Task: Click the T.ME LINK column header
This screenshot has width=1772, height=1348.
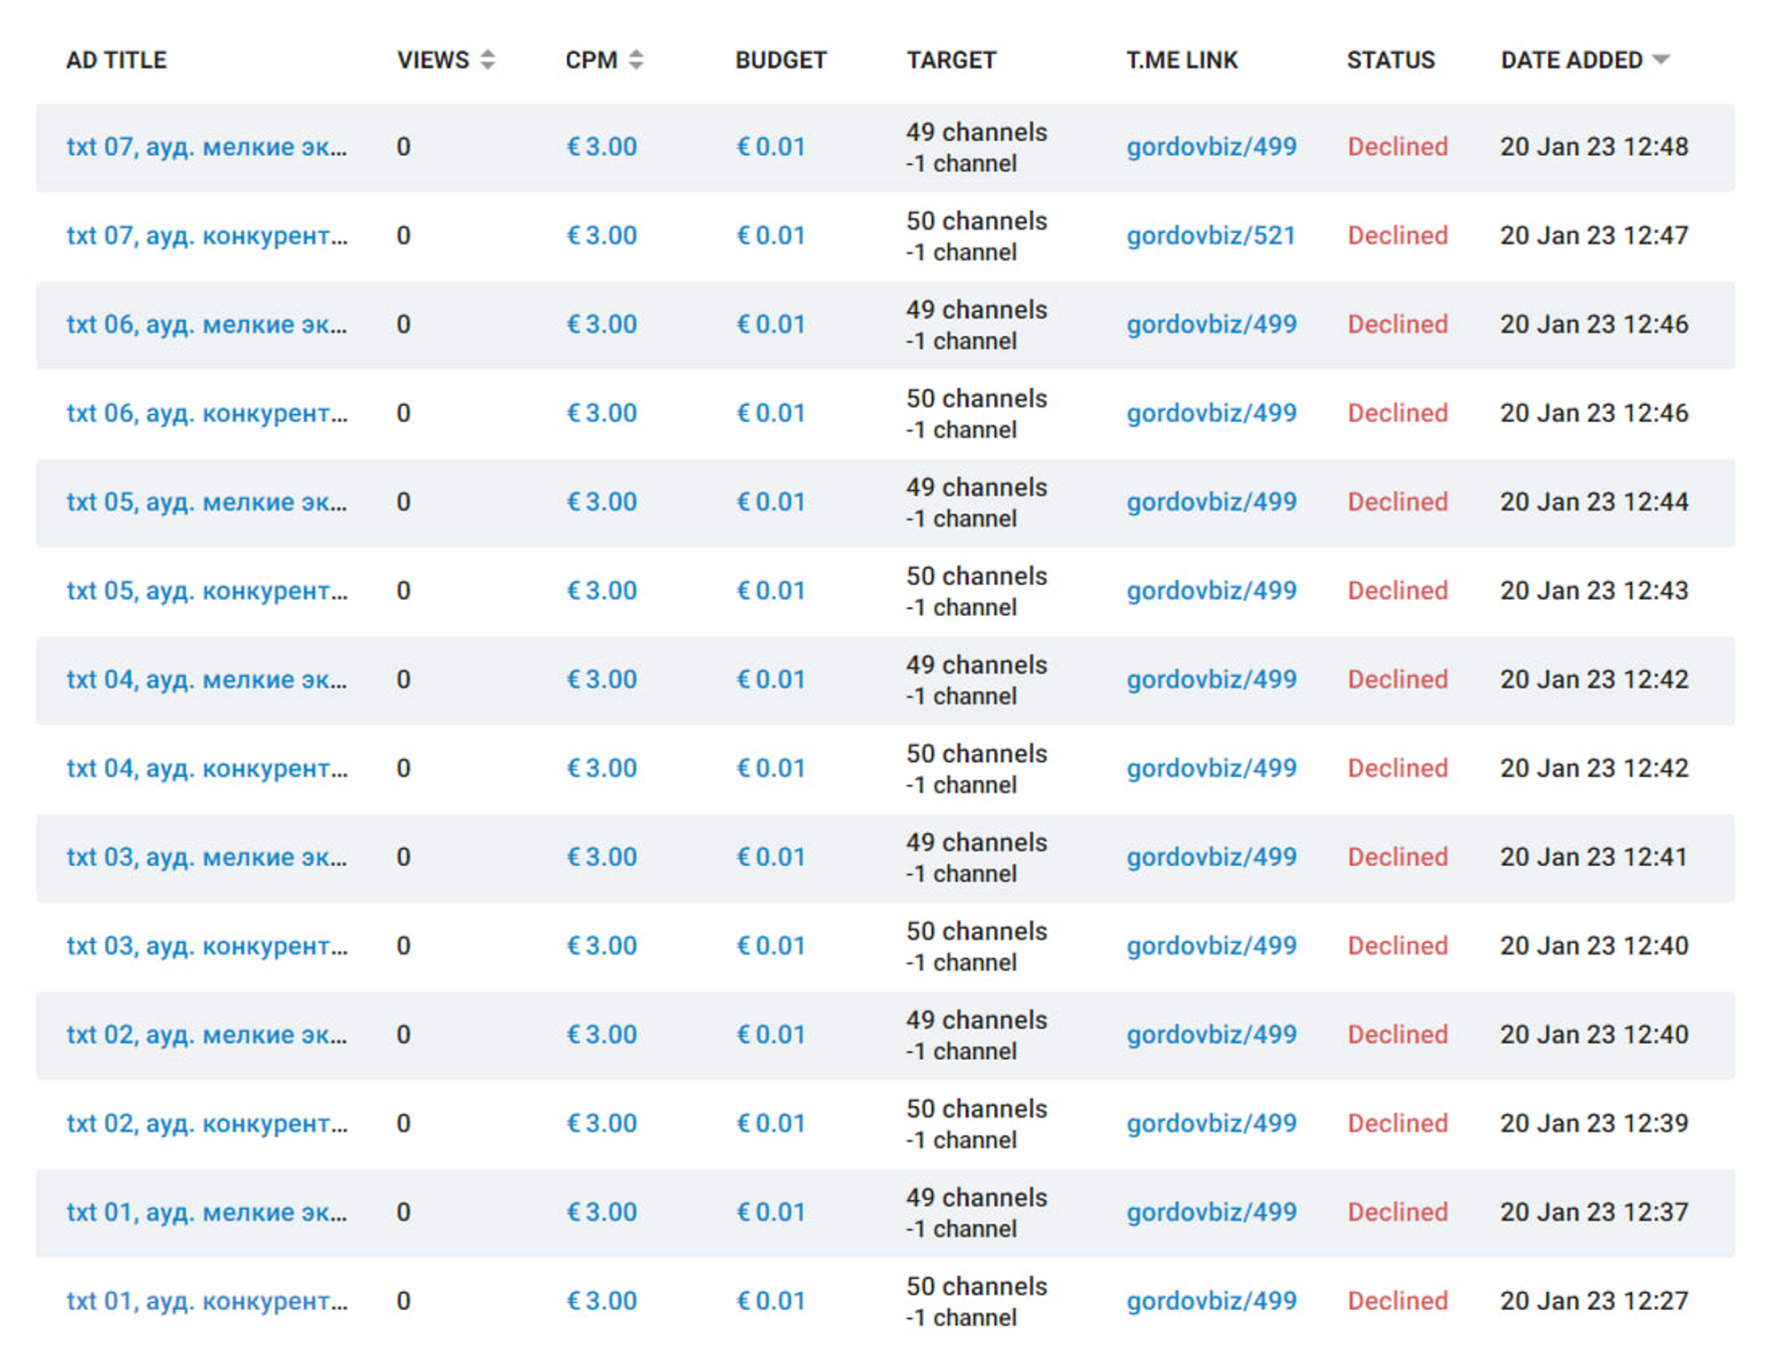Action: [1182, 59]
